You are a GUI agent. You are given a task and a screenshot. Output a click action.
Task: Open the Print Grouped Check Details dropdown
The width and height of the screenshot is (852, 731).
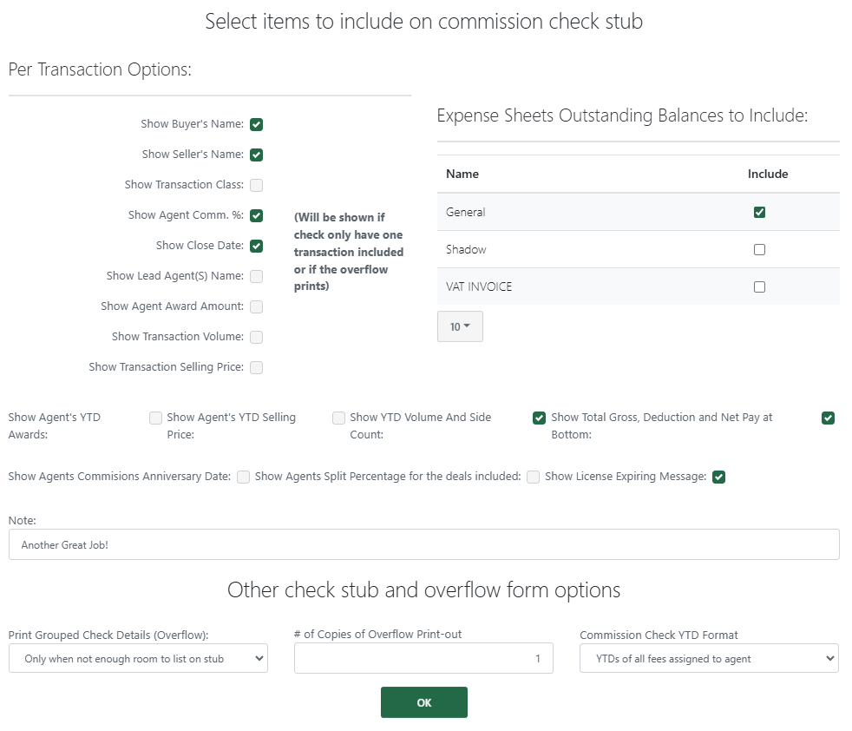click(x=138, y=658)
